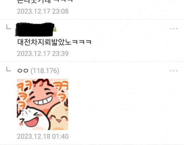Tap the toothy grin of the sticker character

(43, 101)
